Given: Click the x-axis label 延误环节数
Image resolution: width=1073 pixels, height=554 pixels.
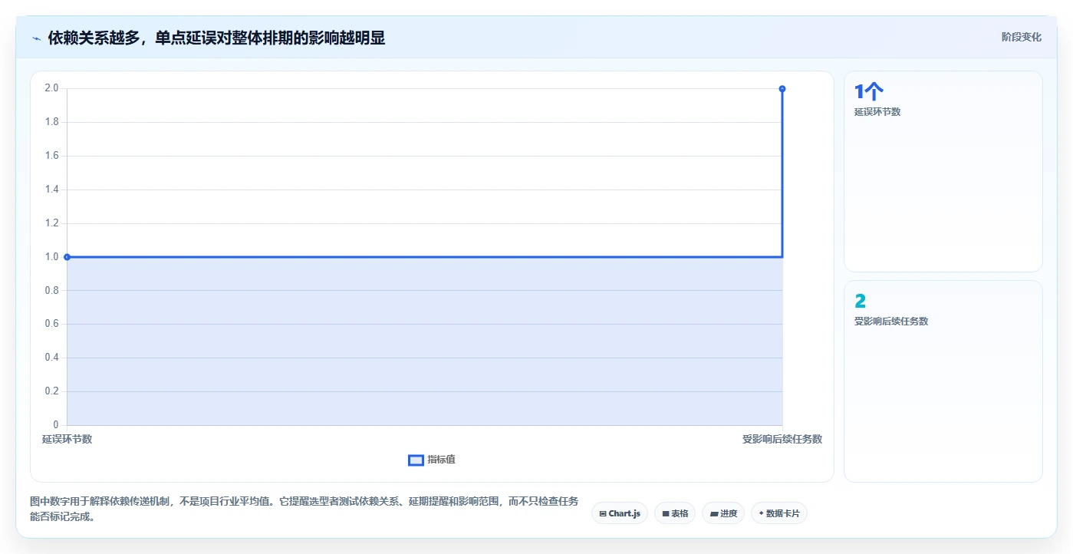Looking at the screenshot, I should pos(67,439).
